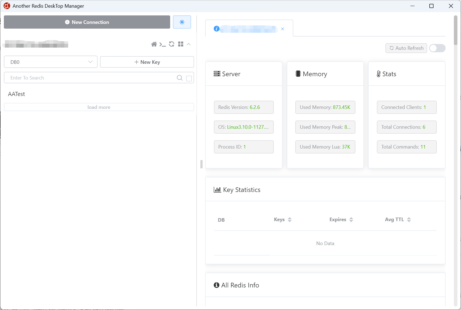Toggle the Auto Refresh switch

coord(437,48)
